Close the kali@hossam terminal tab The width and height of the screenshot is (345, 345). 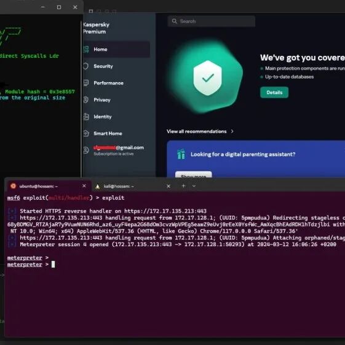[169, 186]
